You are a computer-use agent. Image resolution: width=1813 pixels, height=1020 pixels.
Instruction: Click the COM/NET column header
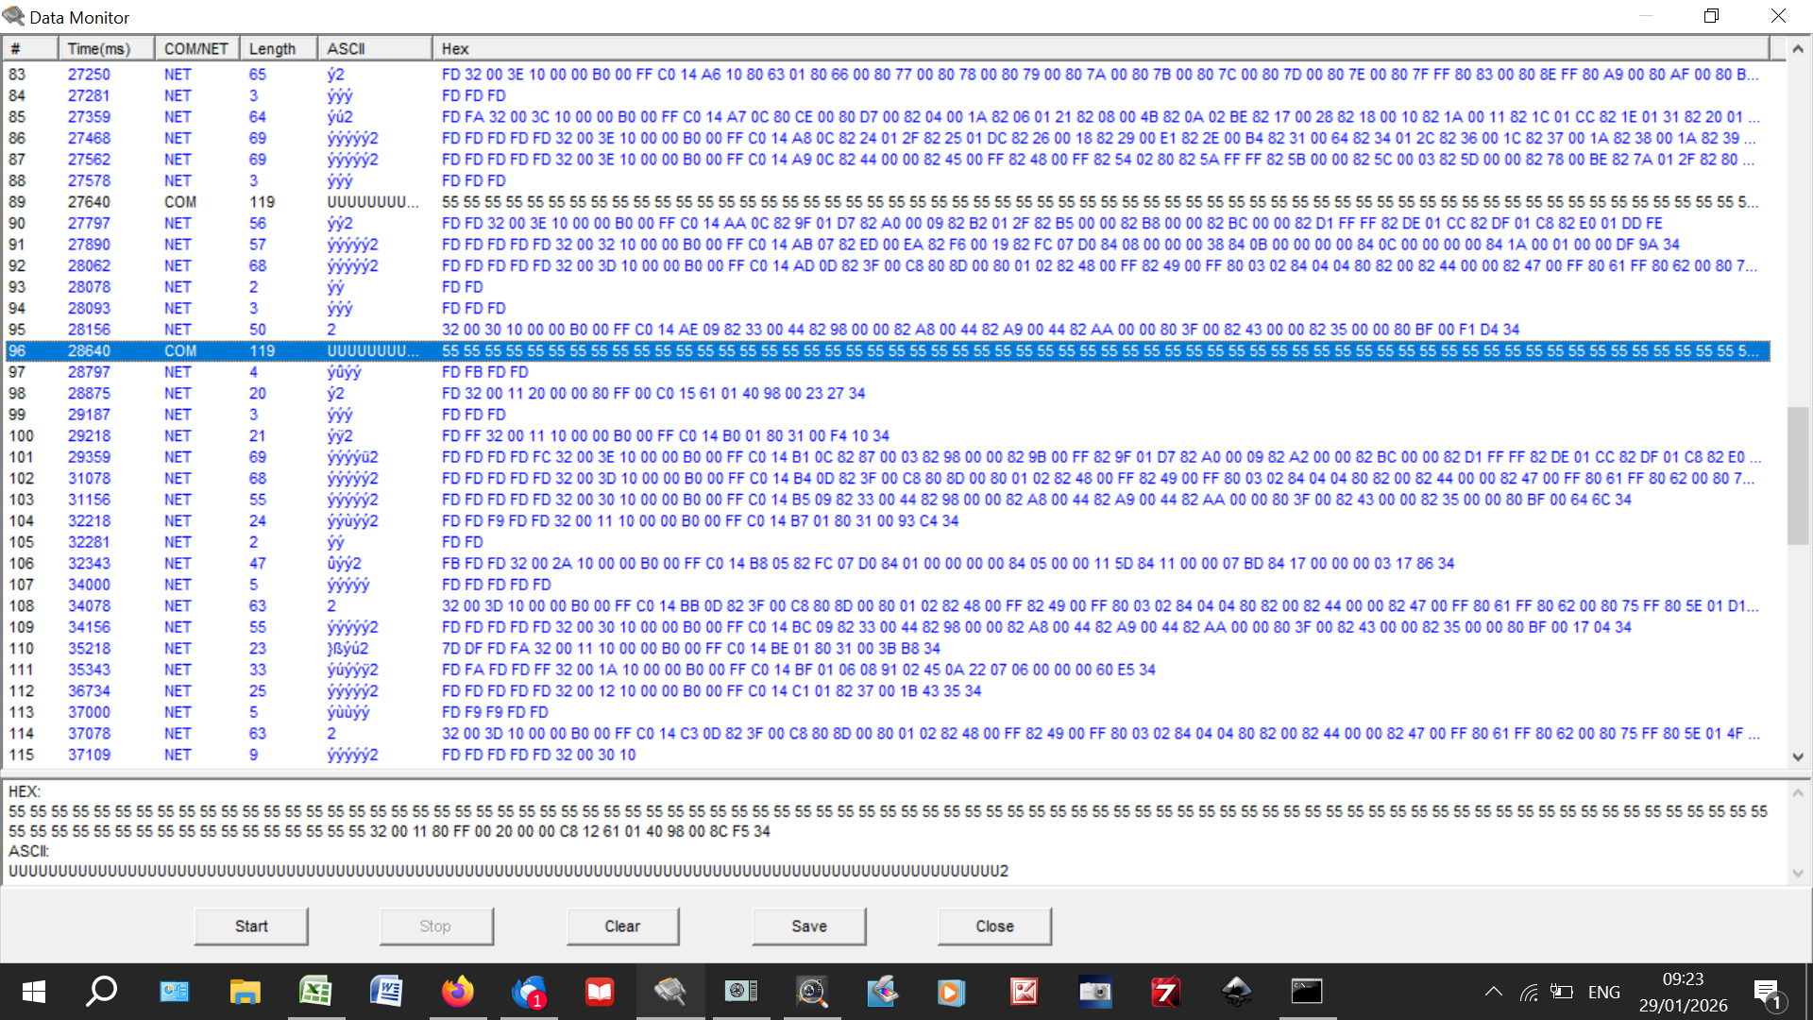pos(195,49)
